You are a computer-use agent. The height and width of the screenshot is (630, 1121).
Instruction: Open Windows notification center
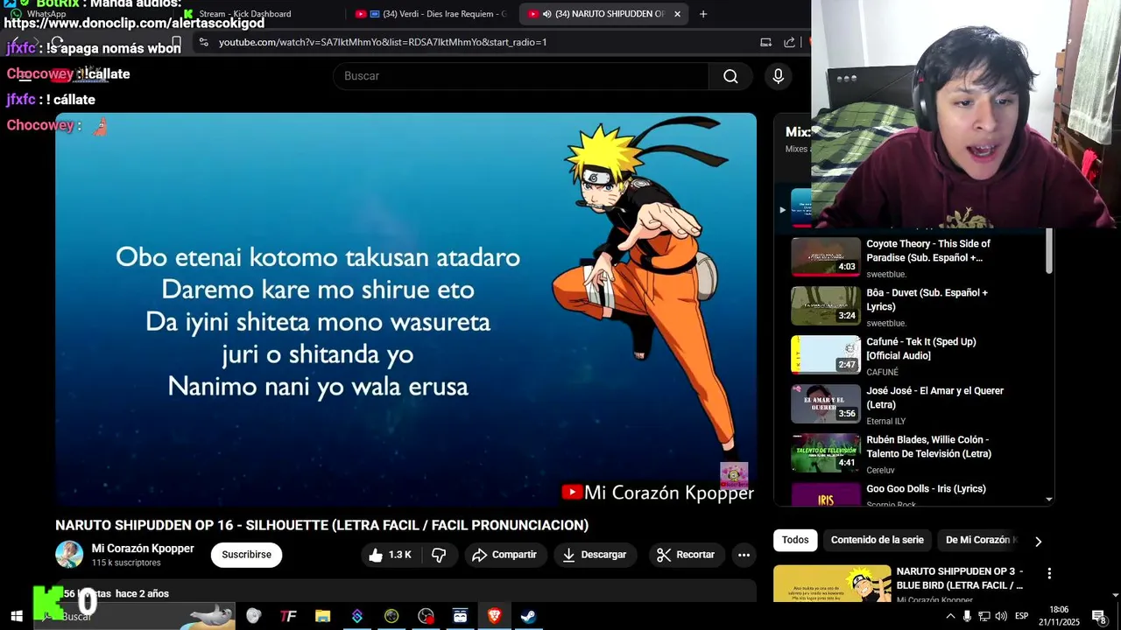coord(1099,616)
